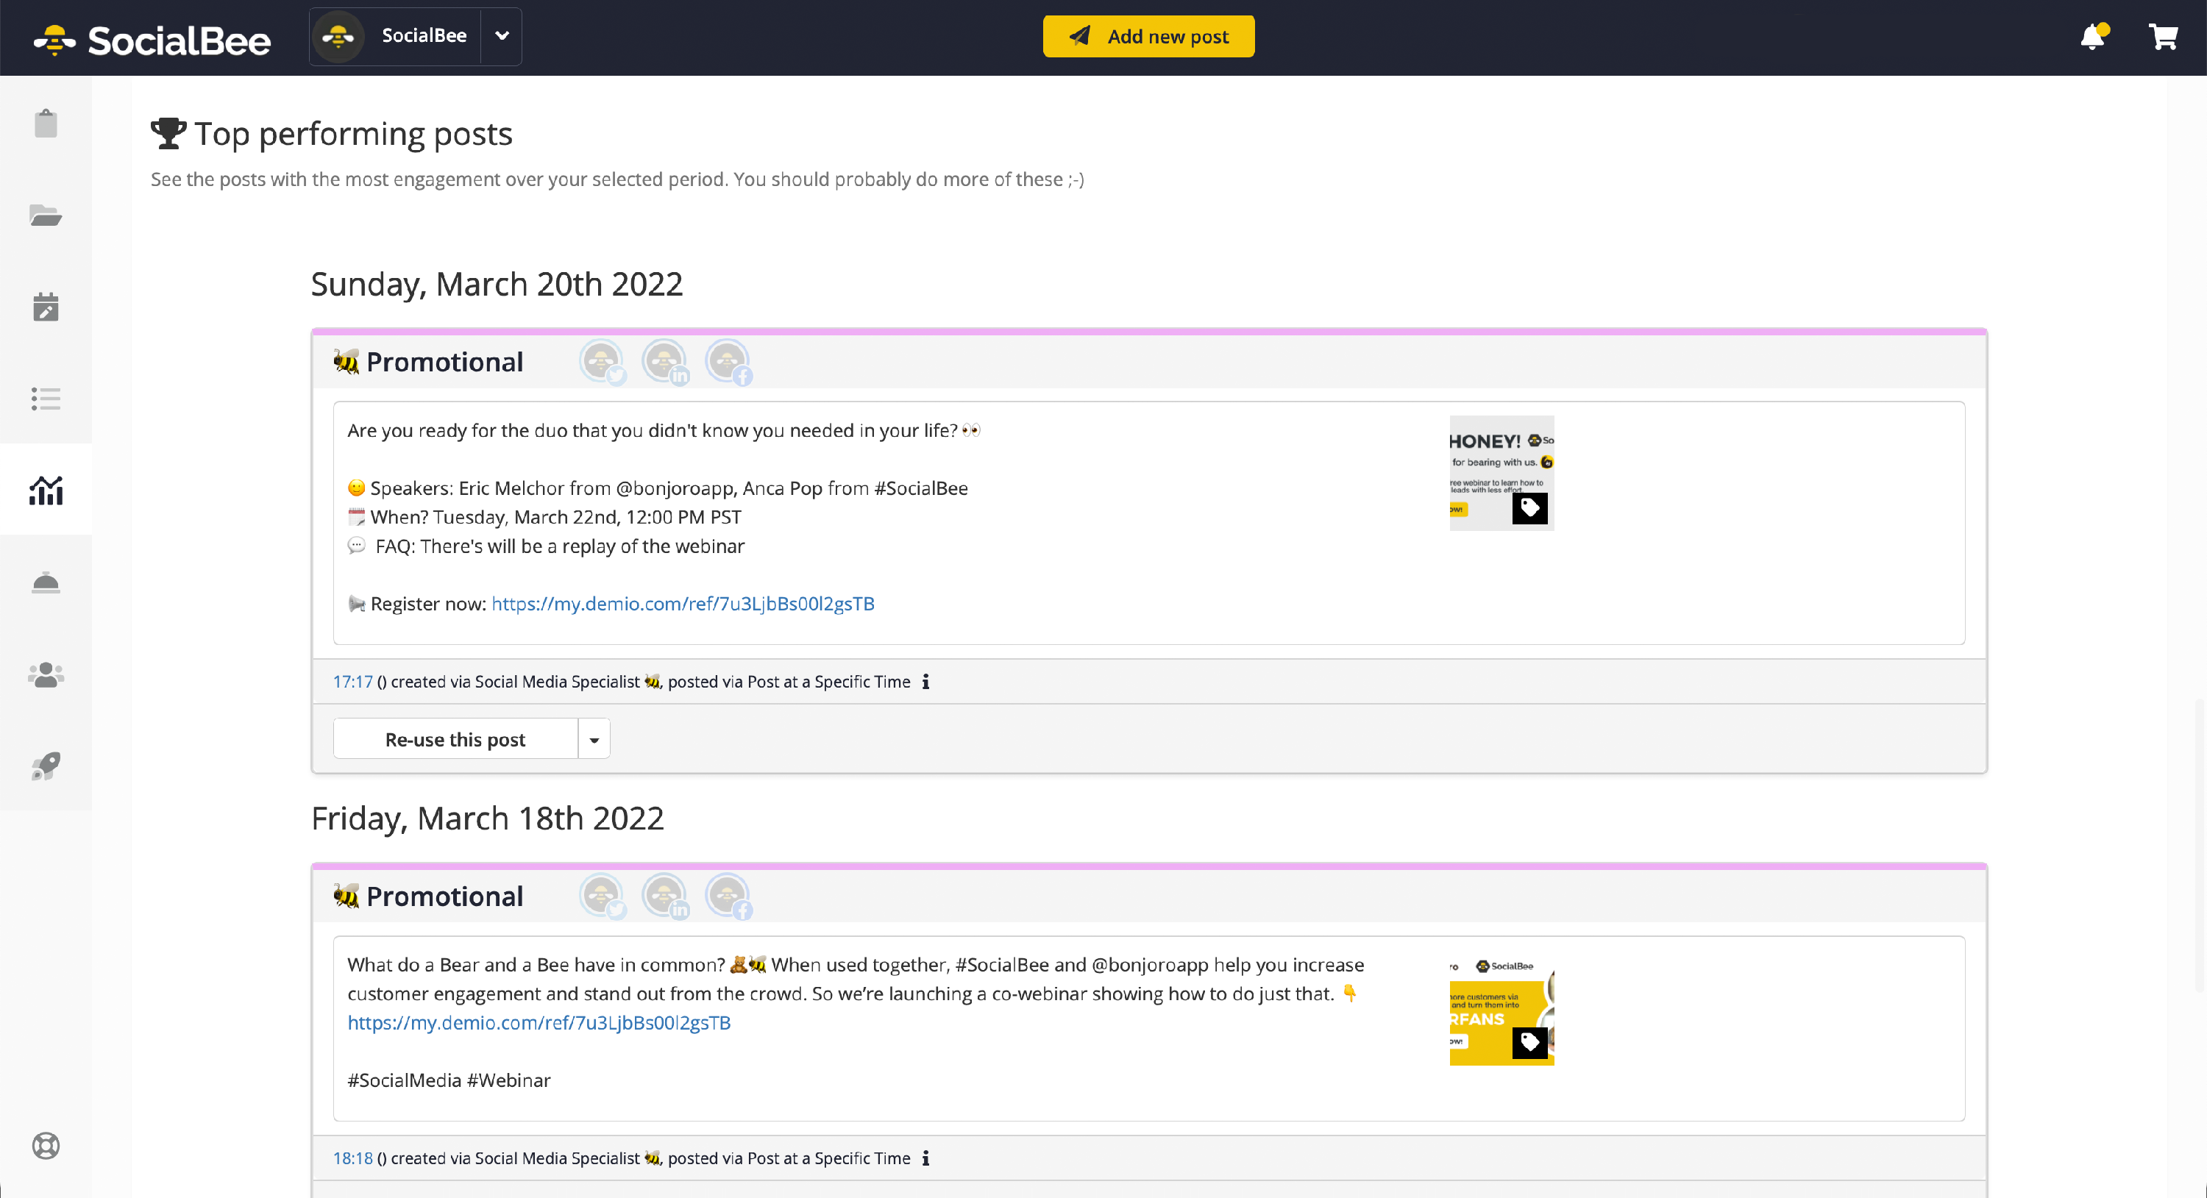Viewport: 2207px width, 1198px height.
Task: Open demio register link in March 20th post
Action: pyautogui.click(x=683, y=604)
